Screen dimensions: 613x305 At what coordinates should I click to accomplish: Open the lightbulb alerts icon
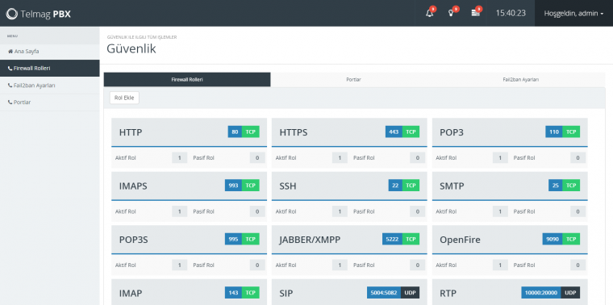(451, 13)
